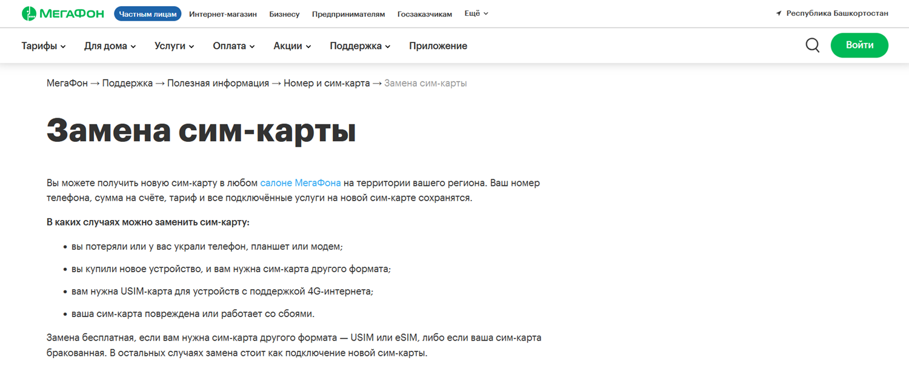
Task: Click bullet about купили новое устройство
Action: pos(231,269)
